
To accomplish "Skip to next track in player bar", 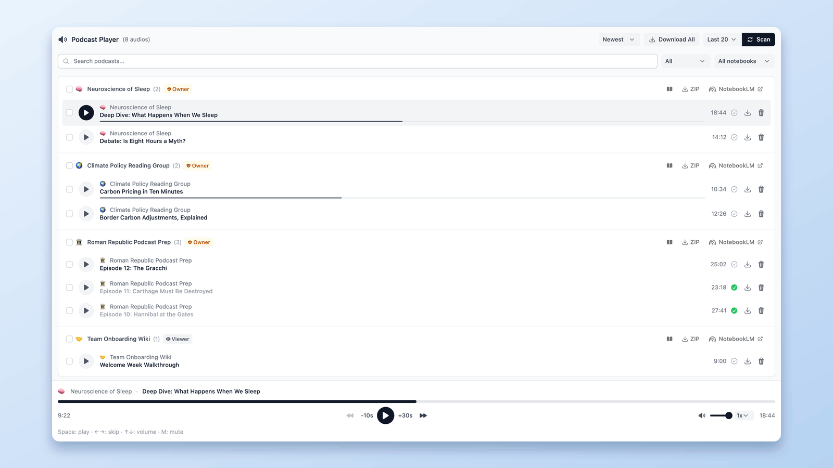I will 423,415.
